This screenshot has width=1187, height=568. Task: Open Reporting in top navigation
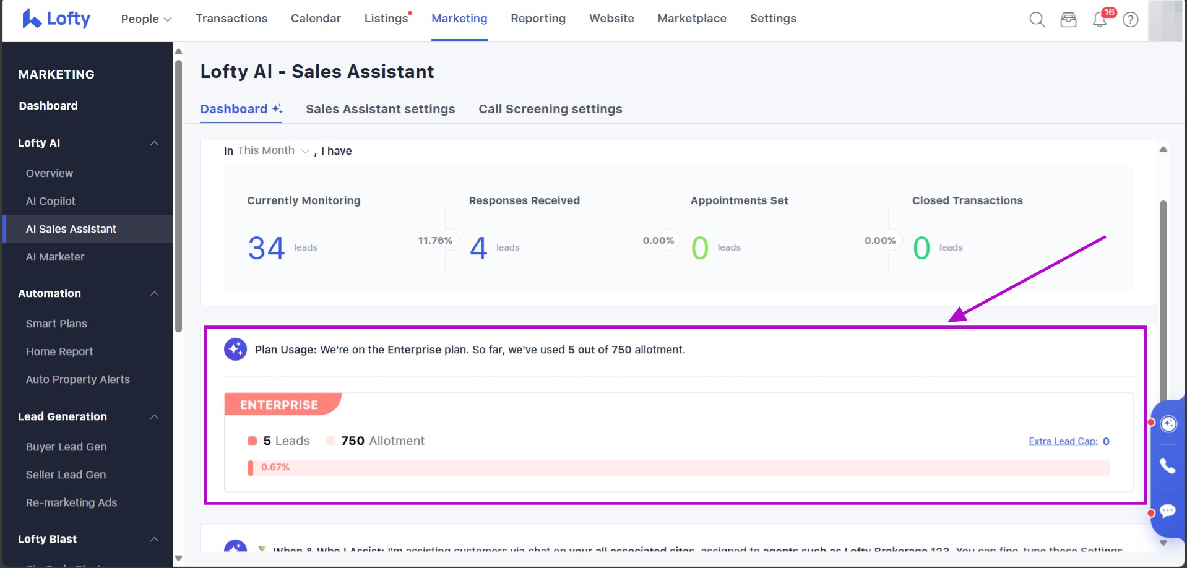[x=538, y=19]
